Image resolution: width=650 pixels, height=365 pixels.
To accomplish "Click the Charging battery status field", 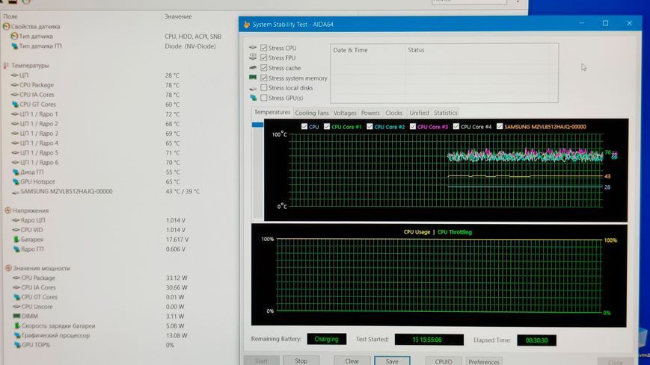I will pyautogui.click(x=327, y=339).
